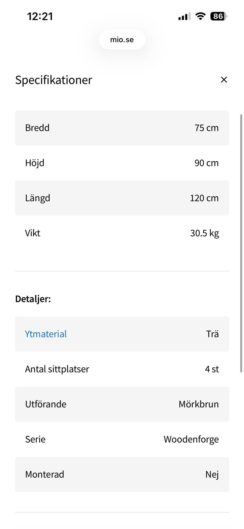
Task: Tap the mio.se address pill
Action: (x=122, y=40)
